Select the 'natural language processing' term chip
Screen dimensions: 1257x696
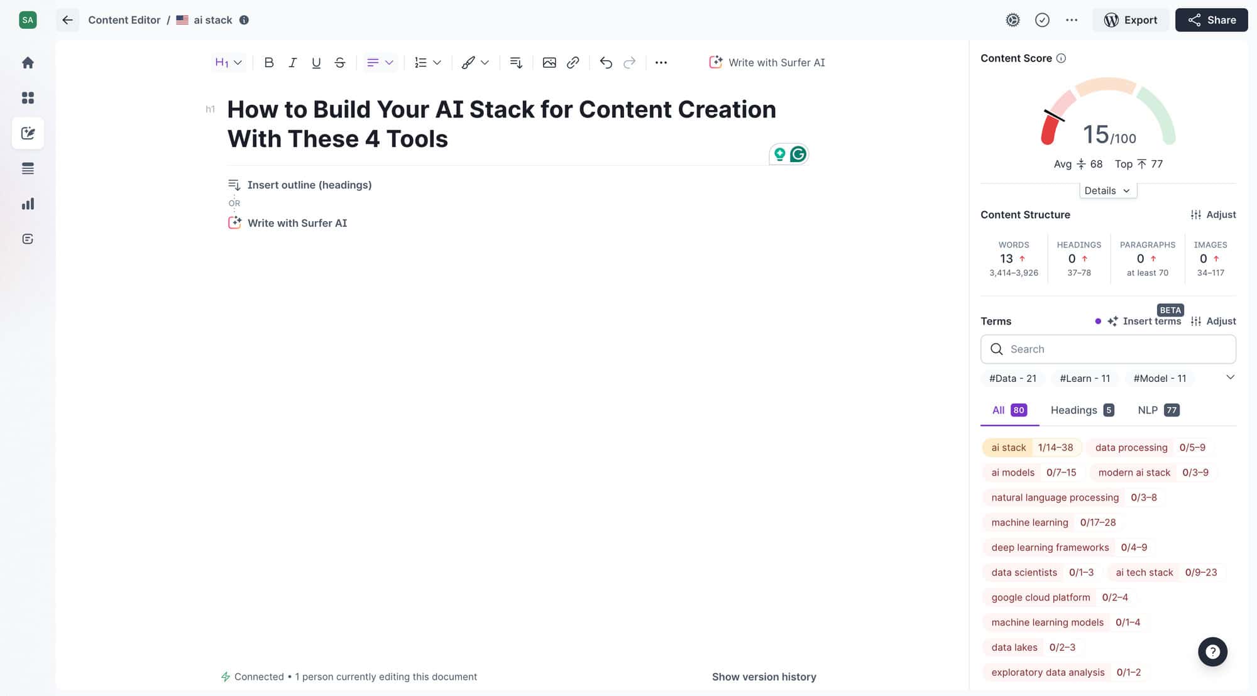(x=1073, y=498)
